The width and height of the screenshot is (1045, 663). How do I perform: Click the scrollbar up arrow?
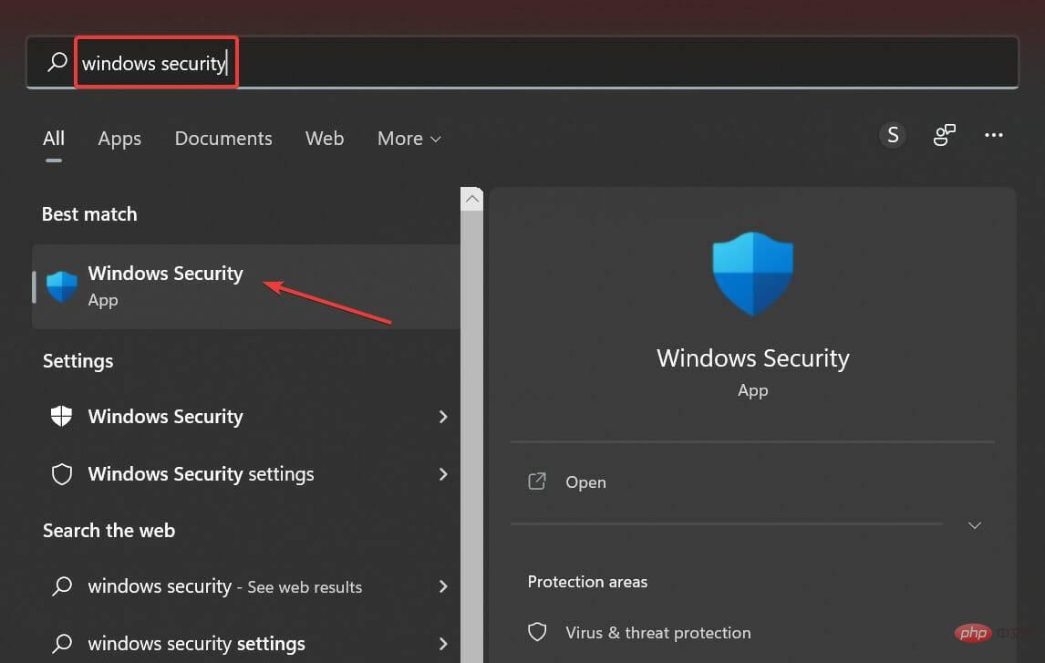click(471, 198)
